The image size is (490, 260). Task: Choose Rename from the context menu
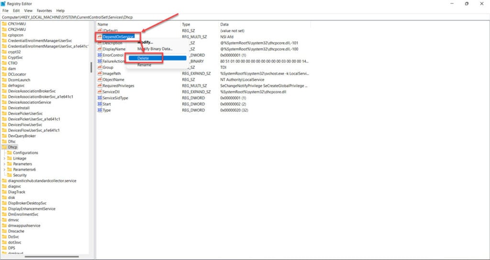(144, 65)
